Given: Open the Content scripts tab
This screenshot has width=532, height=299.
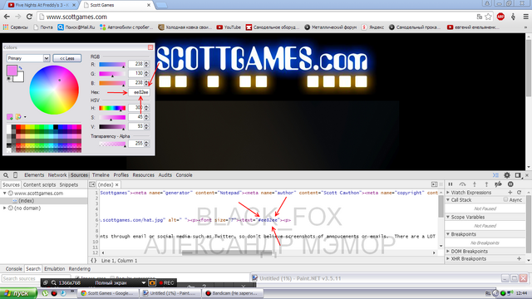Looking at the screenshot, I should click(39, 184).
